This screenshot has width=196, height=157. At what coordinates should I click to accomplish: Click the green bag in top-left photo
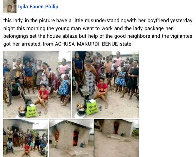click(31, 111)
